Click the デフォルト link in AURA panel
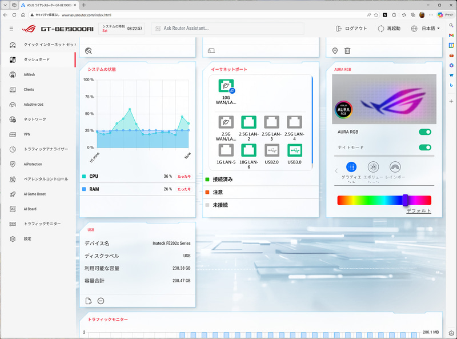The height and width of the screenshot is (339, 457). [419, 211]
